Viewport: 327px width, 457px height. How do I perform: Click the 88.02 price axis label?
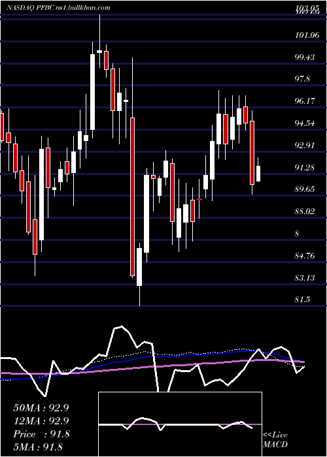pyautogui.click(x=305, y=212)
